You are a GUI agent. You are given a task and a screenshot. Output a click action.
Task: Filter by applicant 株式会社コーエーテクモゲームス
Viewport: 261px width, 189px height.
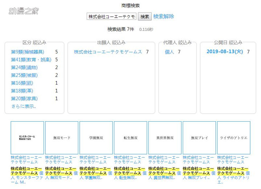(x=108, y=52)
